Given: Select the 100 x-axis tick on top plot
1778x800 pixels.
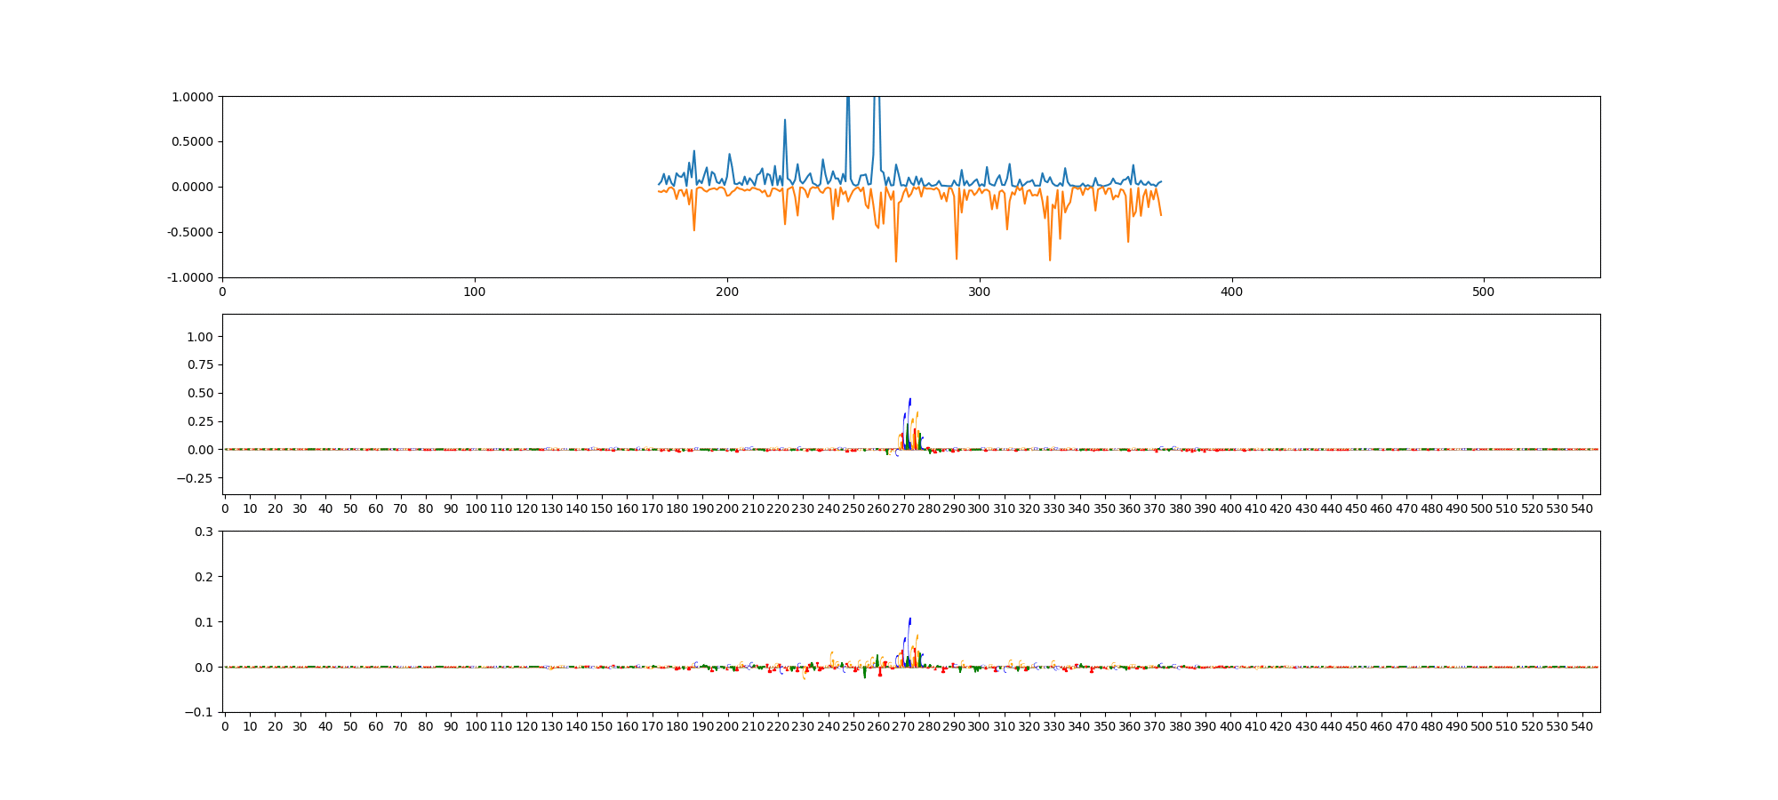Looking at the screenshot, I should (475, 292).
